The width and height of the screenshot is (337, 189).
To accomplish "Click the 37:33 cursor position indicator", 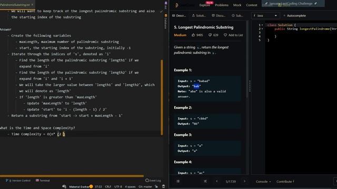I will click(x=98, y=187).
